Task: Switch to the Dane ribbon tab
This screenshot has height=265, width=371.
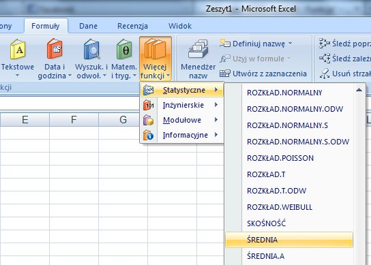Action: pos(88,26)
